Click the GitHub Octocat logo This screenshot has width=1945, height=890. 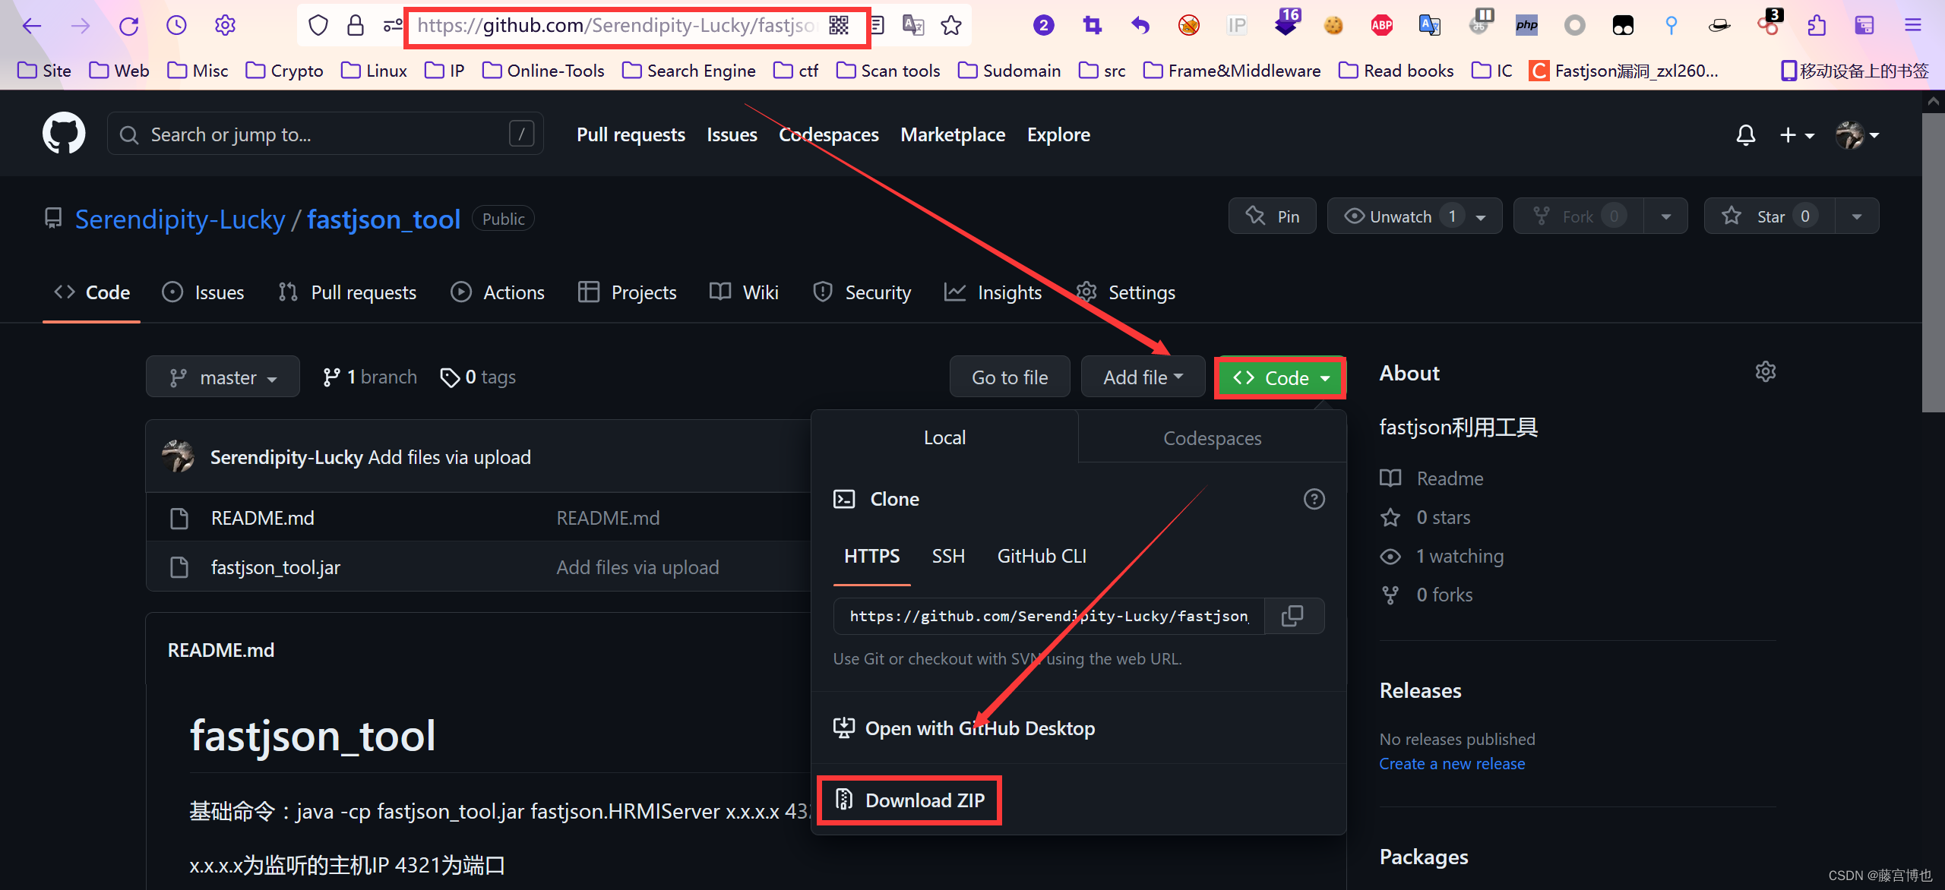(64, 134)
